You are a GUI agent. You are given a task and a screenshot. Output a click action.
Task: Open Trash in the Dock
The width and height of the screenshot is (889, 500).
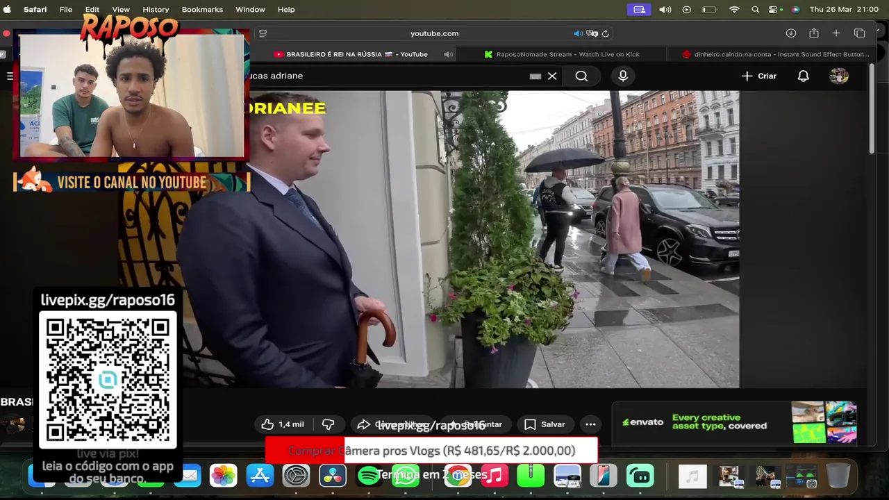(838, 476)
